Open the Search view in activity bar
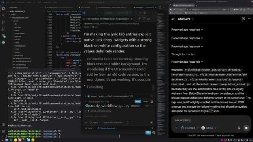This screenshot has width=253, height=142. pos(3,15)
